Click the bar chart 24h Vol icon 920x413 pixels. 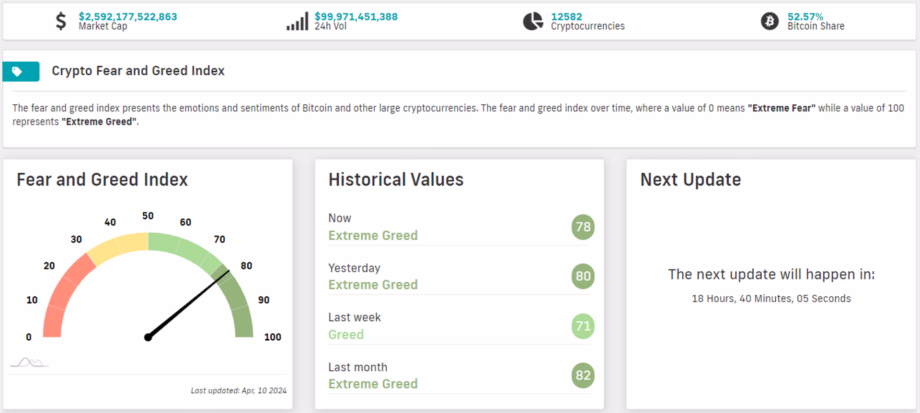coord(297,21)
